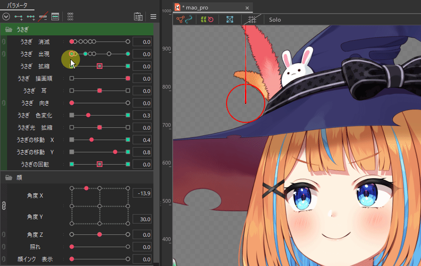Click the うさぎ 耳 slider handle
421x266 pixels.
point(100,91)
